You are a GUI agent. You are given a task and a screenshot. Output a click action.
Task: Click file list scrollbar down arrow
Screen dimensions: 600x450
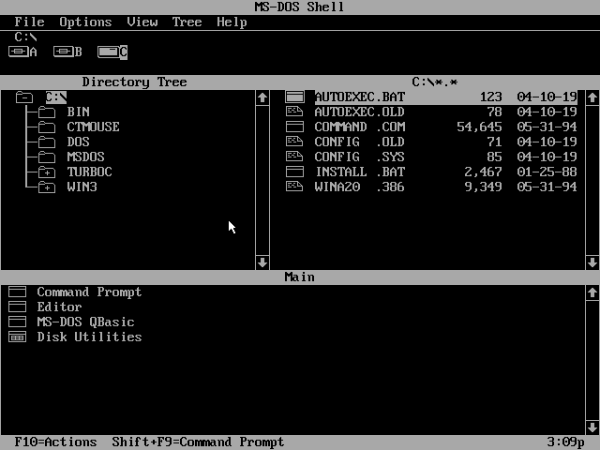point(592,262)
